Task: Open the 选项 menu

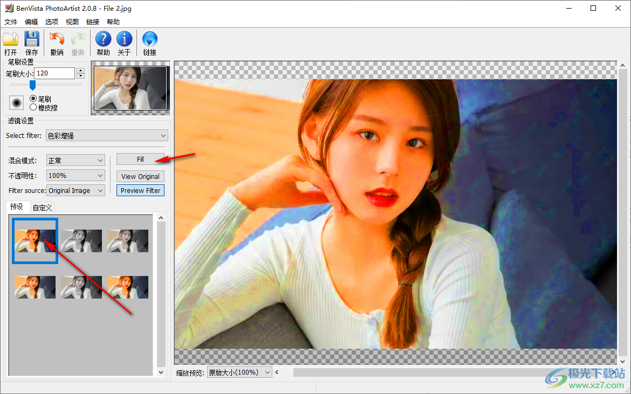Action: click(52, 22)
